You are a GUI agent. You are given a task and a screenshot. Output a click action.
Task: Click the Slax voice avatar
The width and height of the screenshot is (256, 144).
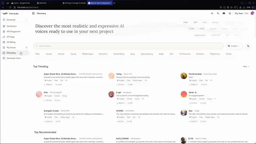tap(184, 113)
